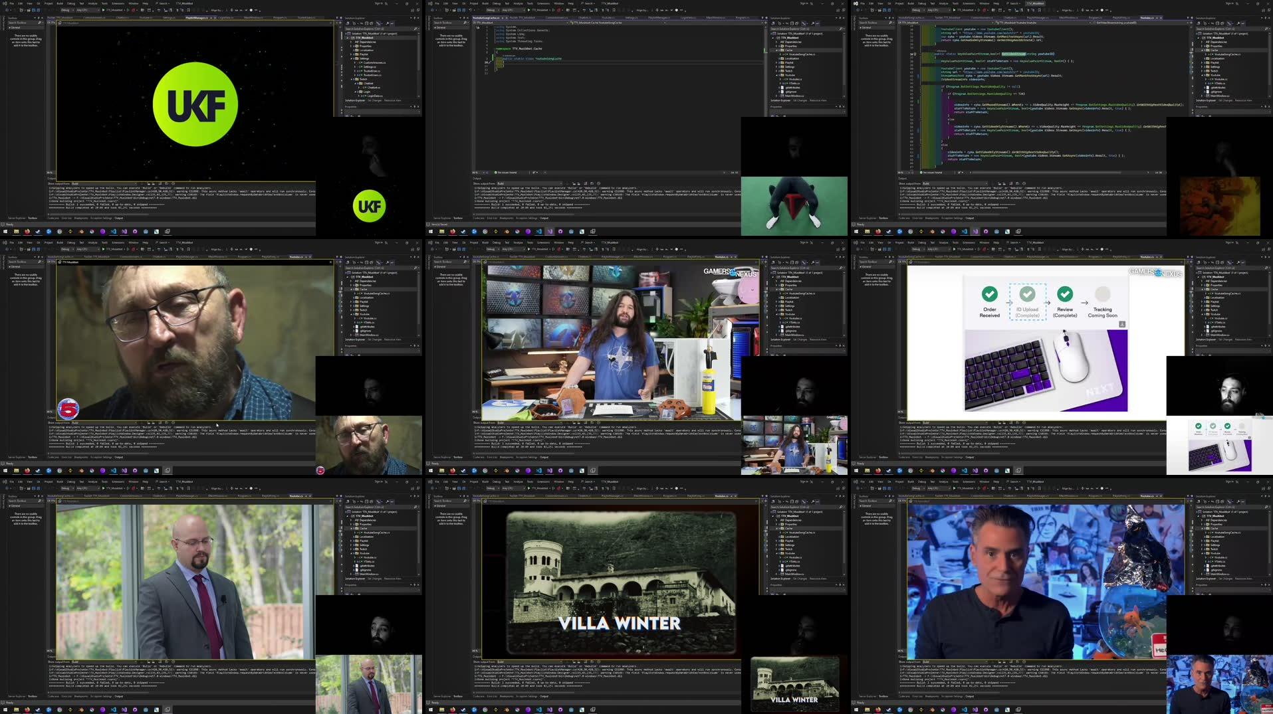This screenshot has width=1273, height=714.
Task: Open Steam from UKF logo screenshot taskbar
Action: coord(38,232)
